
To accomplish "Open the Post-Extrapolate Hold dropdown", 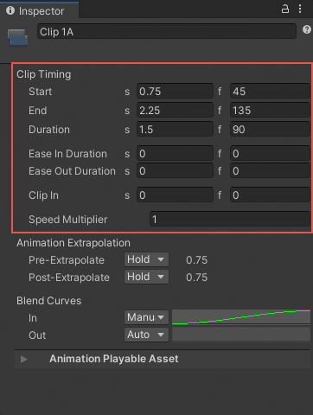I will [146, 277].
